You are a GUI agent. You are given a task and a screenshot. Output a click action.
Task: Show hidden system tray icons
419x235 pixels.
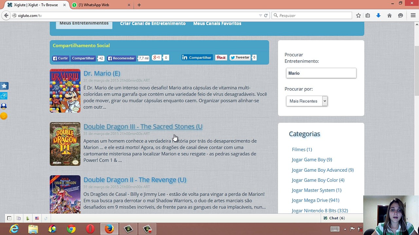tap(345, 229)
